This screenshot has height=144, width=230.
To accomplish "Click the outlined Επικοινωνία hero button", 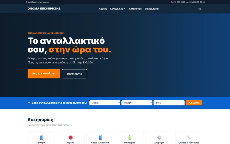I will coord(74,74).
